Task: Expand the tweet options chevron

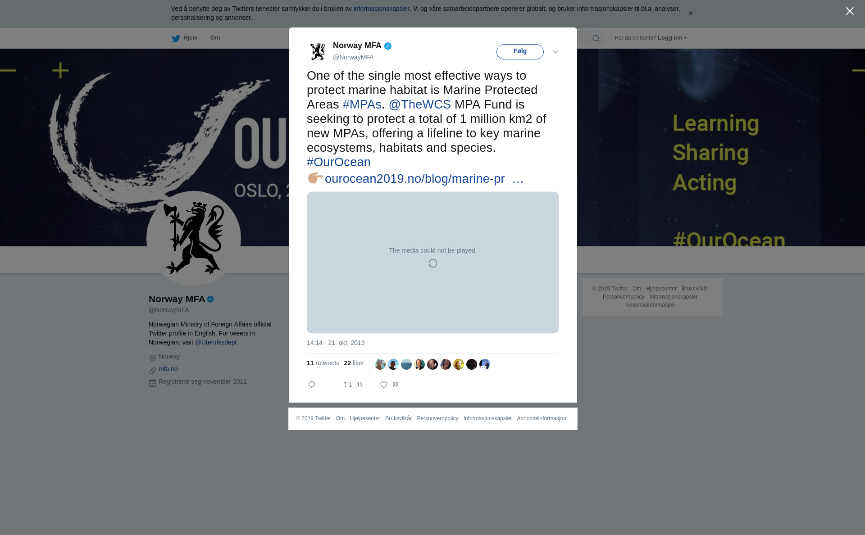Action: tap(555, 52)
